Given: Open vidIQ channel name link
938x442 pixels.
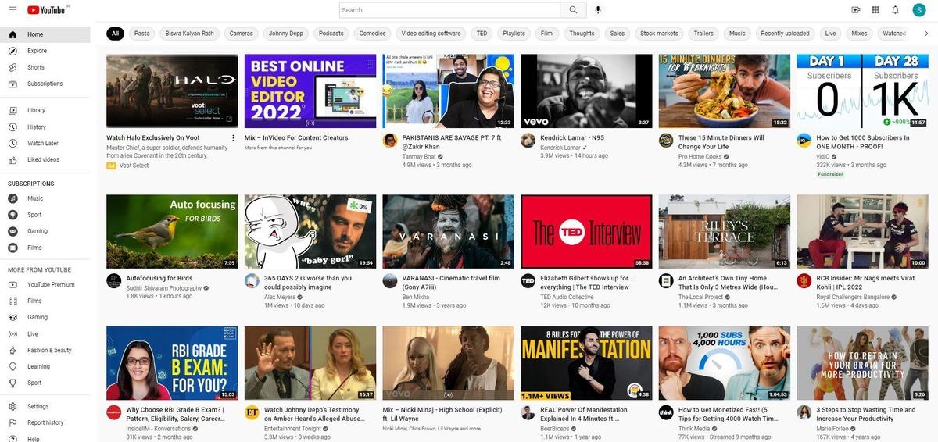Looking at the screenshot, I should point(823,156).
